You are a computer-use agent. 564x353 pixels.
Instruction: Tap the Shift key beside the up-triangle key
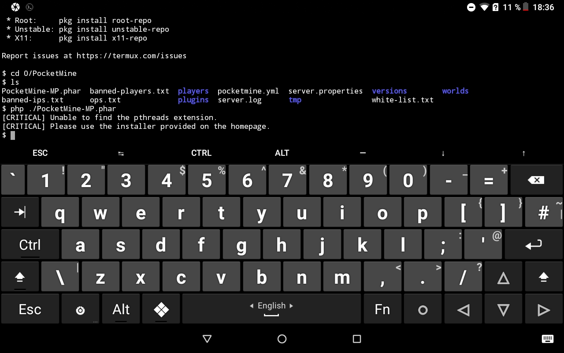(544, 277)
